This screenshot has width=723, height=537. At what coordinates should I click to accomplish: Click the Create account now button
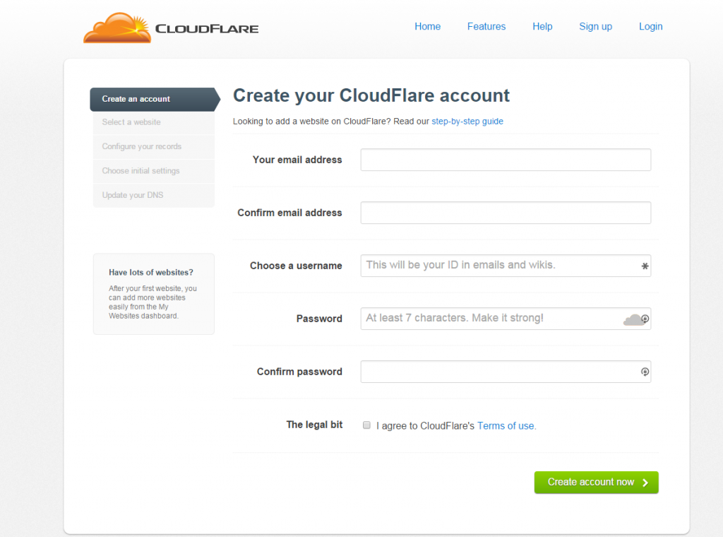point(596,482)
